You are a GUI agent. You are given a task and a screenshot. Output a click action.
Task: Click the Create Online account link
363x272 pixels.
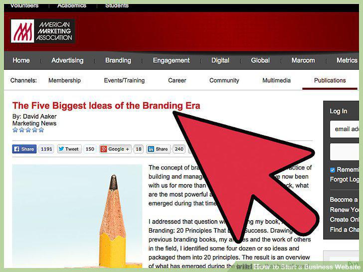344,219
